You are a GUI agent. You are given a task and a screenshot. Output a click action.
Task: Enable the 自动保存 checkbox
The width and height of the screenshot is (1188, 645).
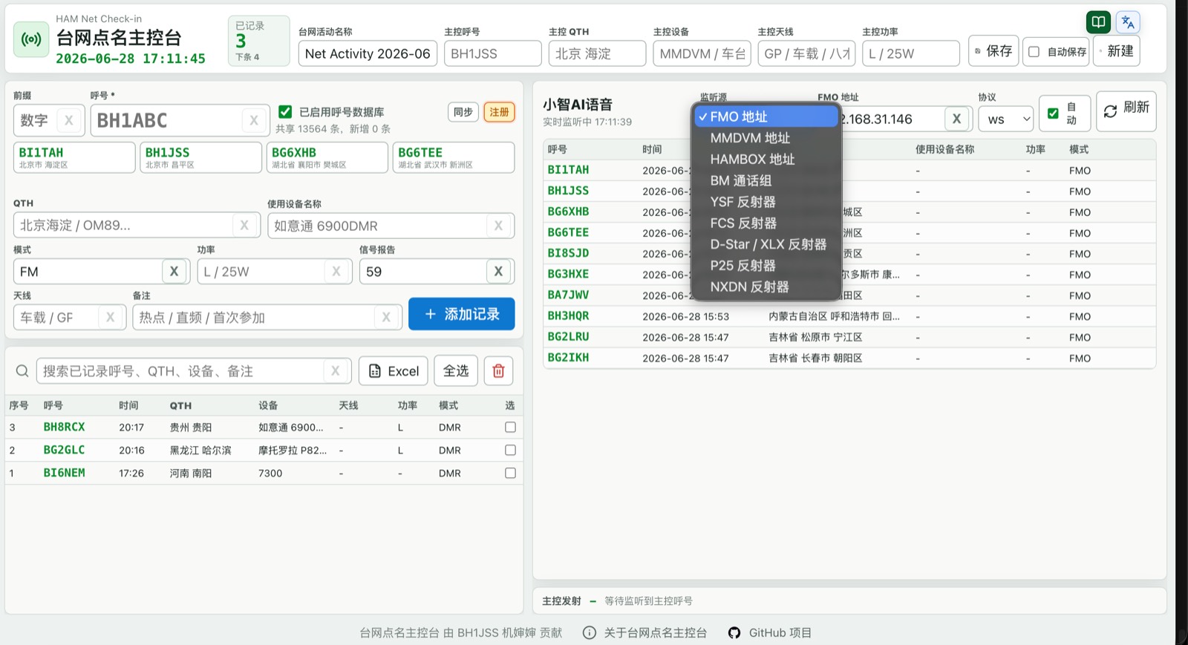(x=1034, y=52)
